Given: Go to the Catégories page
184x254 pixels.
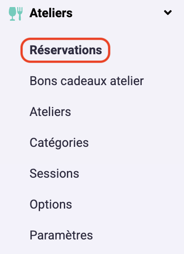Looking at the screenshot, I should (59, 143).
